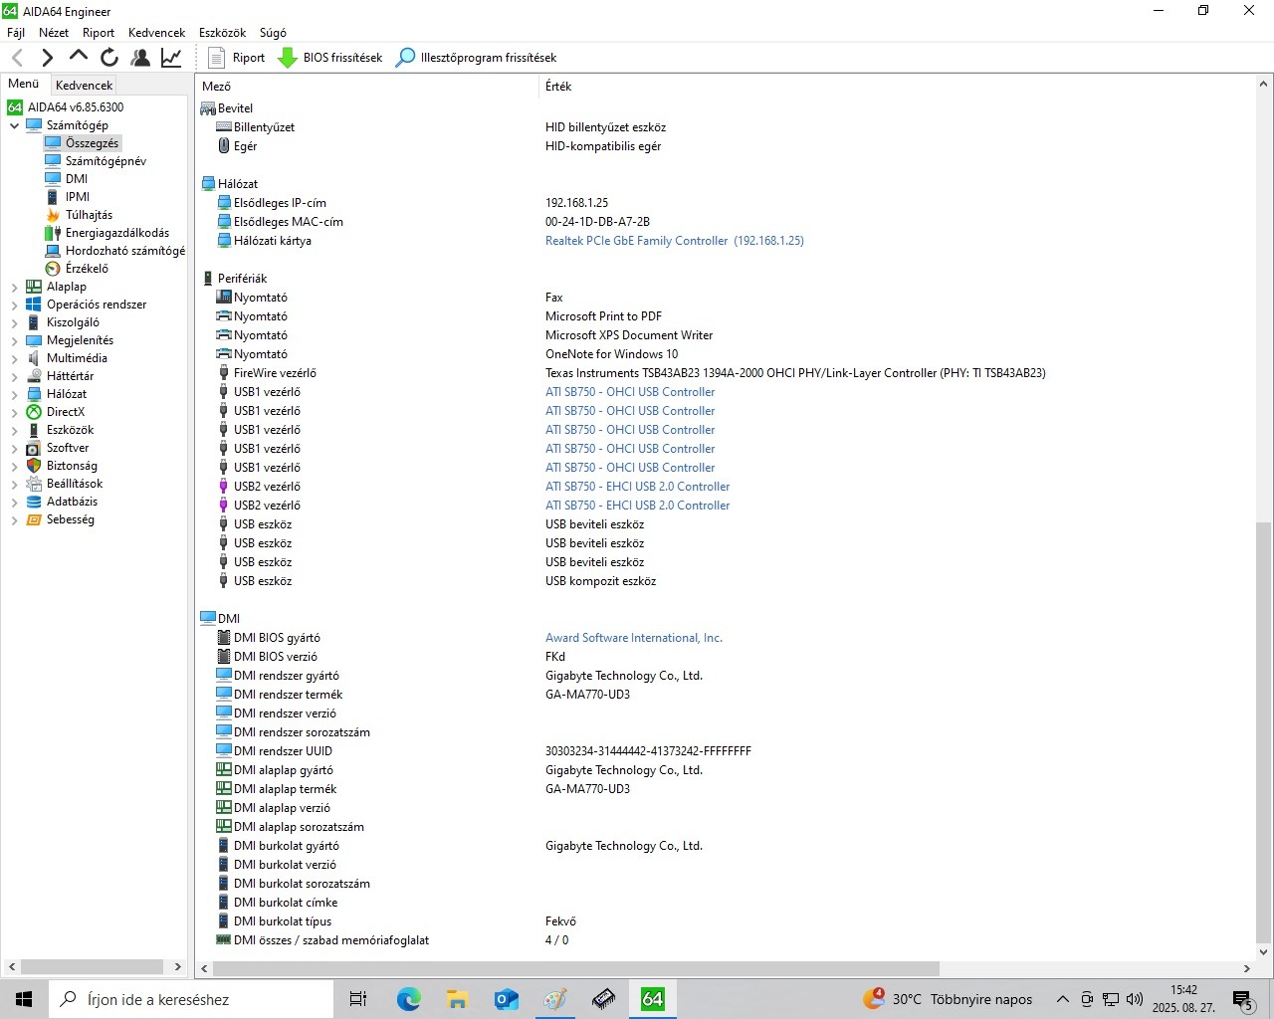Open the Riport menu in menubar
1274x1019 pixels.
99,33
